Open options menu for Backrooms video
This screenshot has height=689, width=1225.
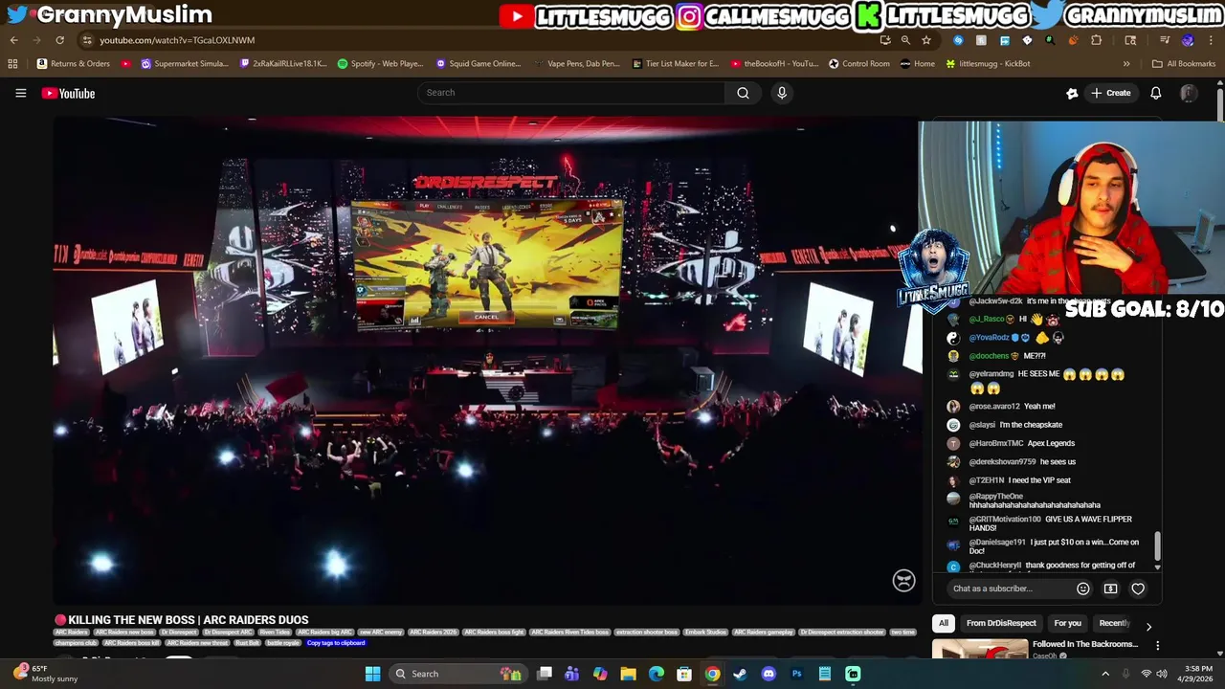point(1157,647)
